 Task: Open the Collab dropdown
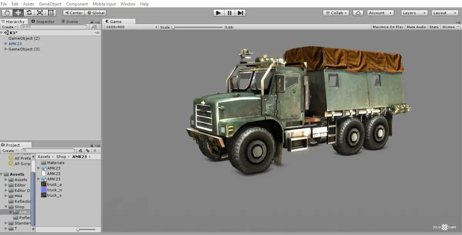(336, 13)
